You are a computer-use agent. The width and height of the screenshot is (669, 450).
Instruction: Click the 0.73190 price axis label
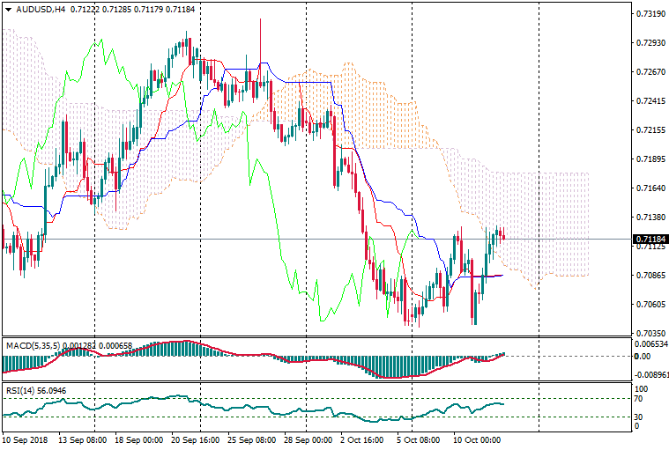click(x=650, y=14)
